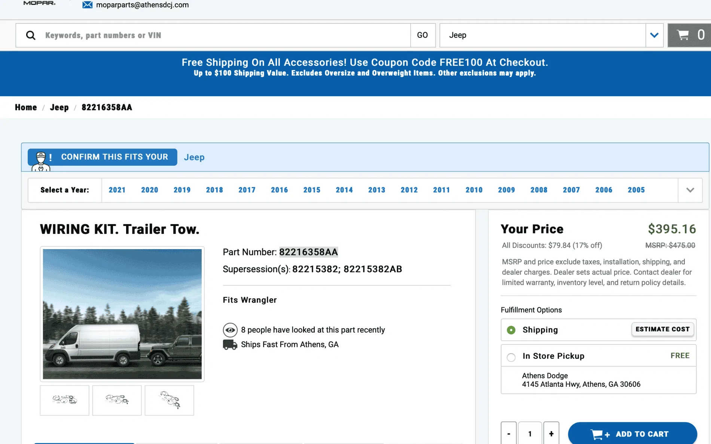Viewport: 711px width, 444px height.
Task: Click Add To Cart button
Action: click(x=632, y=433)
